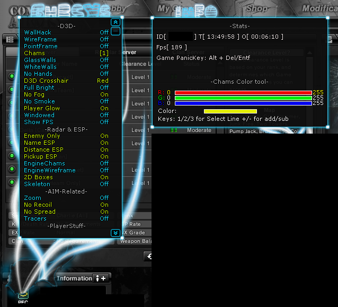The width and height of the screenshot is (338, 307).
Task: Change the Chams value [1]
Action: [104, 53]
